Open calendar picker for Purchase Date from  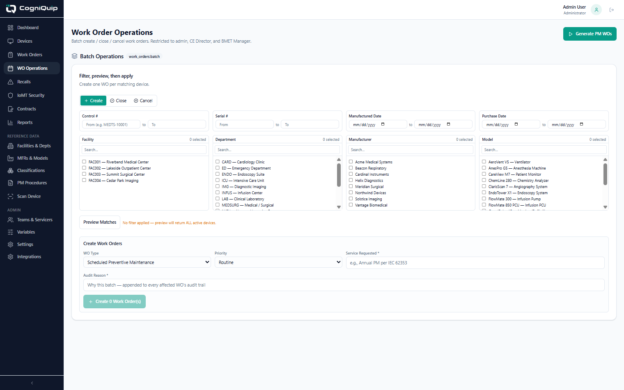tap(516, 124)
